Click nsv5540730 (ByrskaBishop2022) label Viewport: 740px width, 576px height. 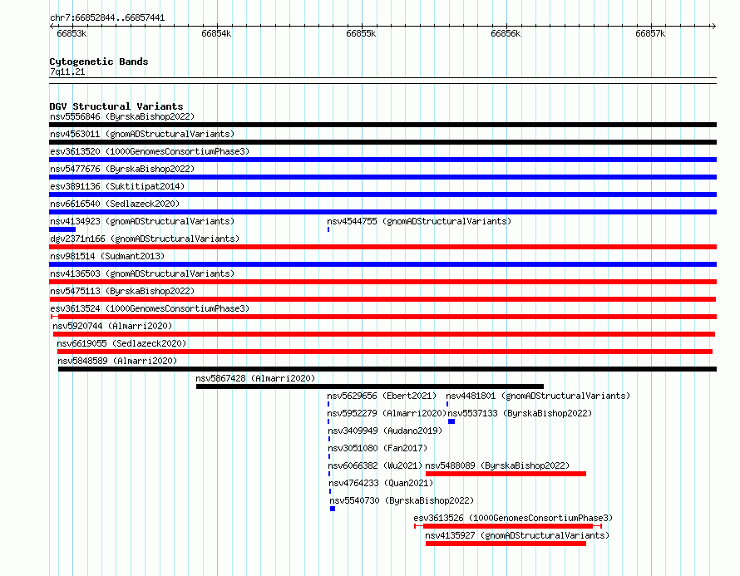coord(402,500)
